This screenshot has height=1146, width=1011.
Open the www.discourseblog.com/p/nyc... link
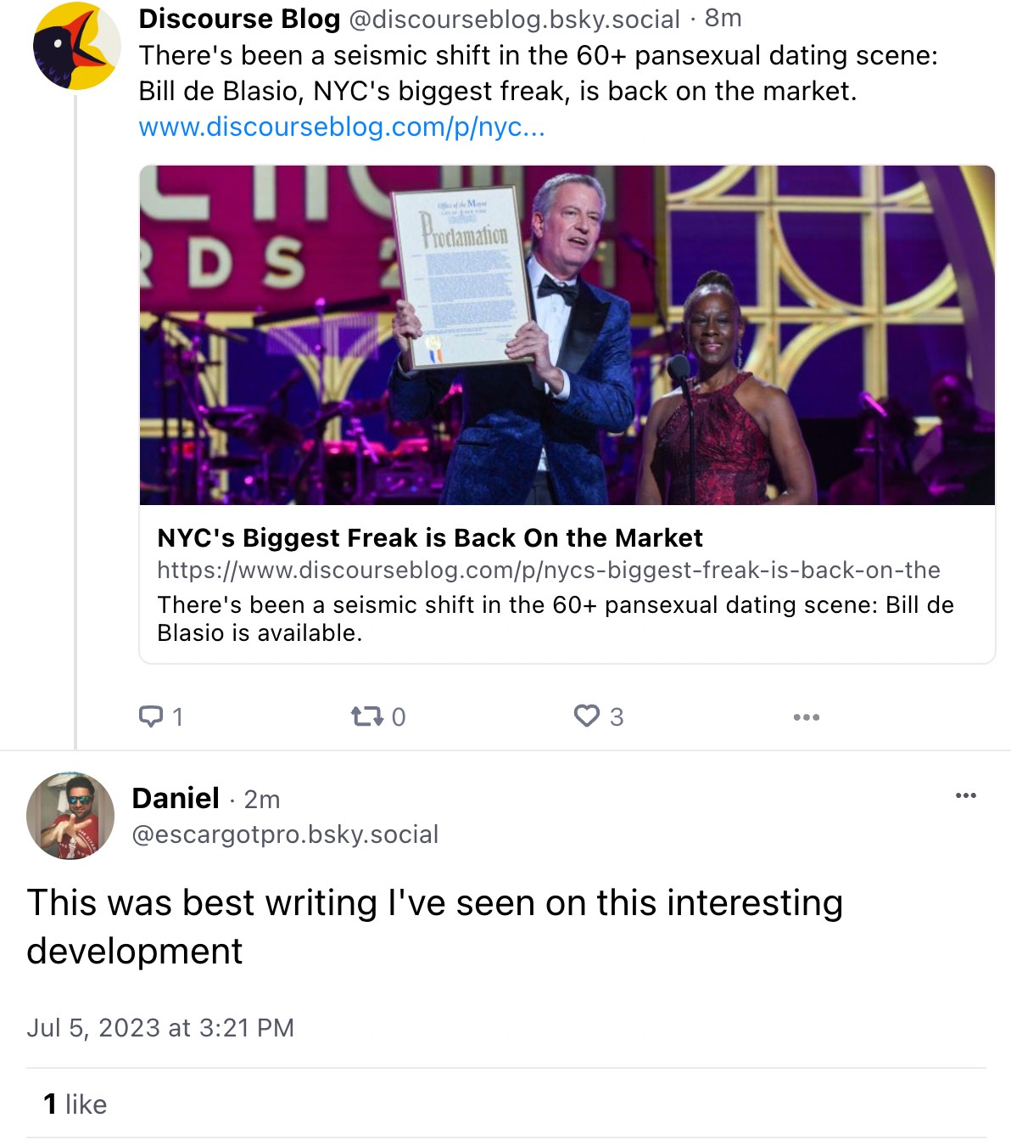coord(341,126)
